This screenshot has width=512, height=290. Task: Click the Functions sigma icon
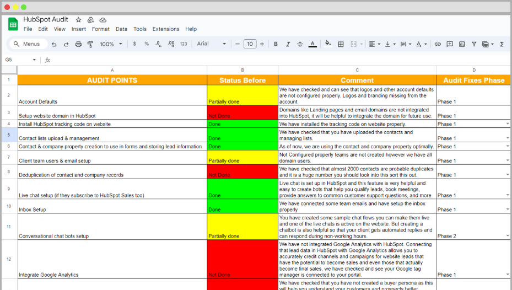click(502, 44)
